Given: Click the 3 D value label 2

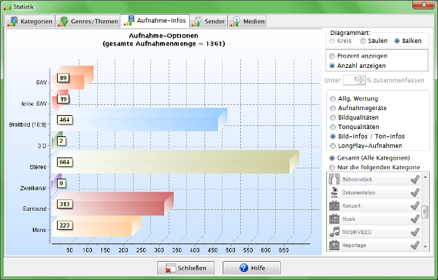Looking at the screenshot, I should point(61,141).
